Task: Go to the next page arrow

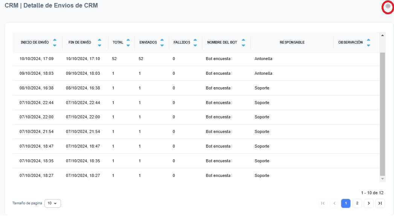Action: [x=368, y=203]
